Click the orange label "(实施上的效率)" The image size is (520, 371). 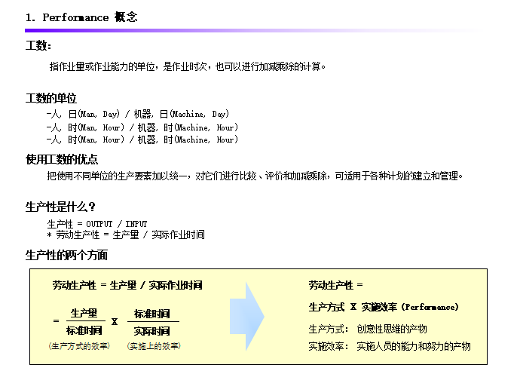tap(154, 346)
